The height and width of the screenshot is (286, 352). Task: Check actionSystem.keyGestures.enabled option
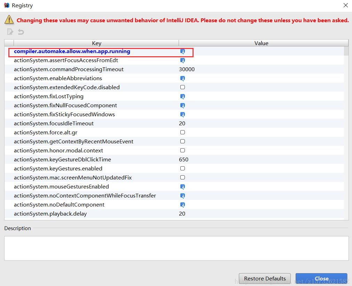coord(182,169)
